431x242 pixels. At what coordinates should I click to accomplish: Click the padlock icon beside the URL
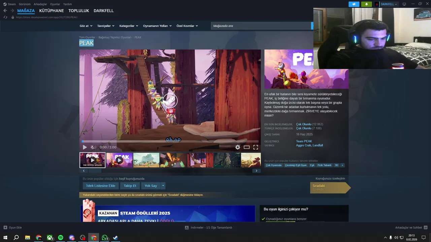(x=13, y=17)
